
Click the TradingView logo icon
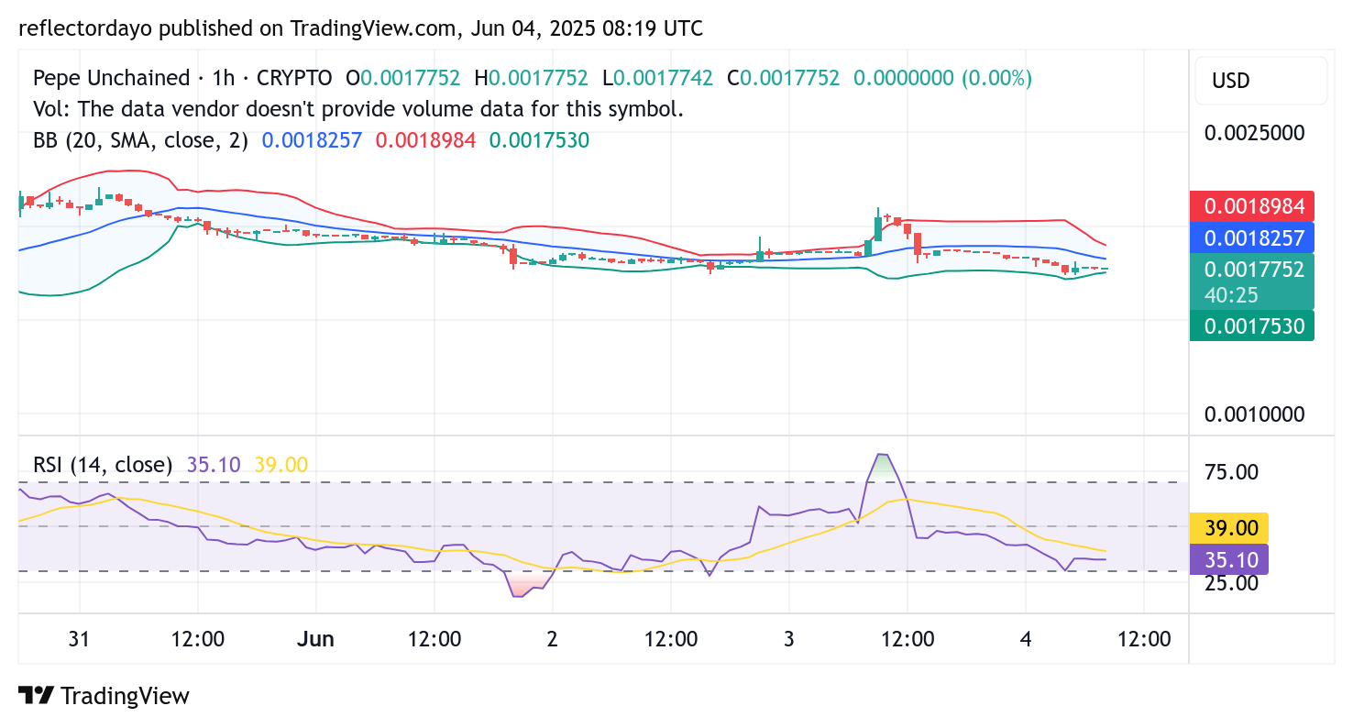click(x=35, y=696)
